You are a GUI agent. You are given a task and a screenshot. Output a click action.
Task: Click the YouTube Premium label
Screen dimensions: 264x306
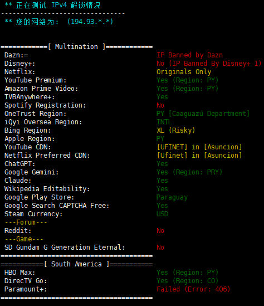pos(36,80)
